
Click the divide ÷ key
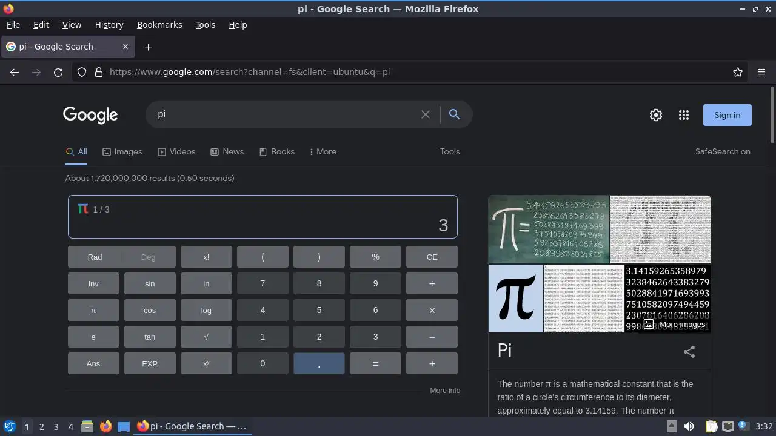432,283
